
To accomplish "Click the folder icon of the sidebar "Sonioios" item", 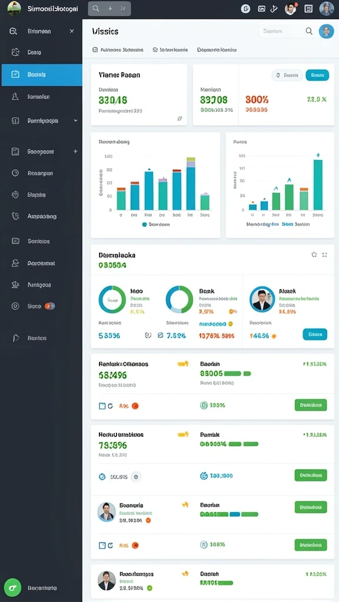I will [x=15, y=241].
